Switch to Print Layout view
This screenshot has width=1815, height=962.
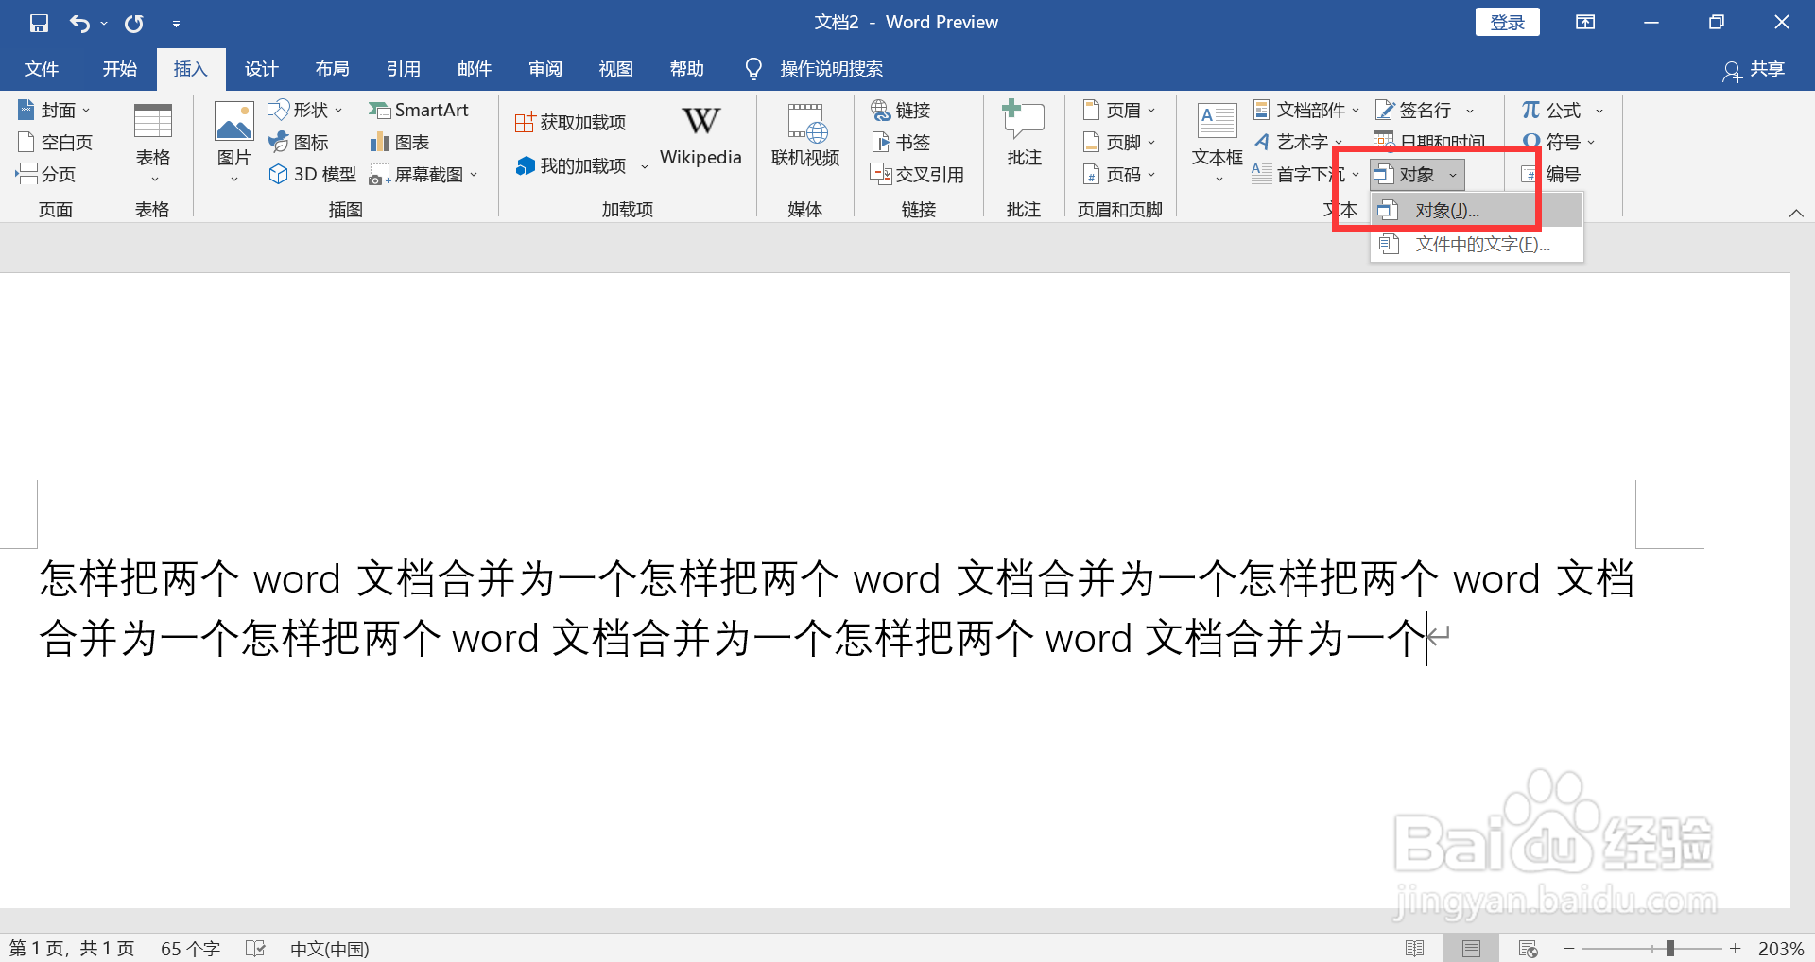[1471, 948]
